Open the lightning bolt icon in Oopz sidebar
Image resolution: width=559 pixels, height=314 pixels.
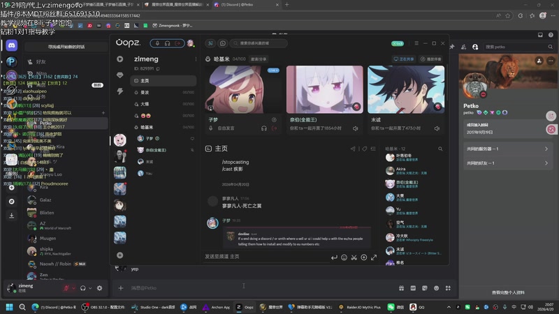click(119, 91)
